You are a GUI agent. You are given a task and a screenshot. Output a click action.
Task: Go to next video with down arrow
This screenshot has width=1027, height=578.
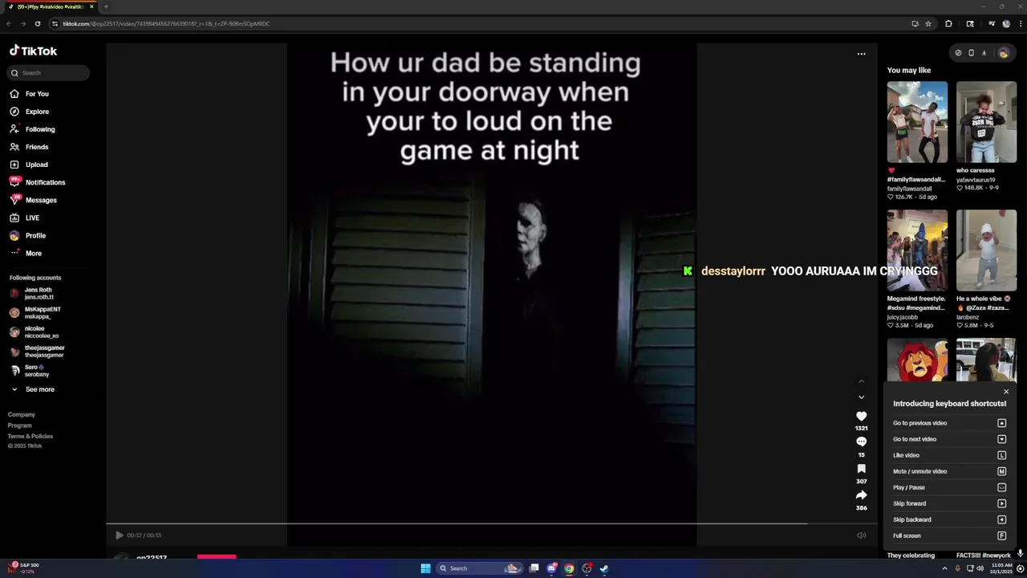pos(861,397)
